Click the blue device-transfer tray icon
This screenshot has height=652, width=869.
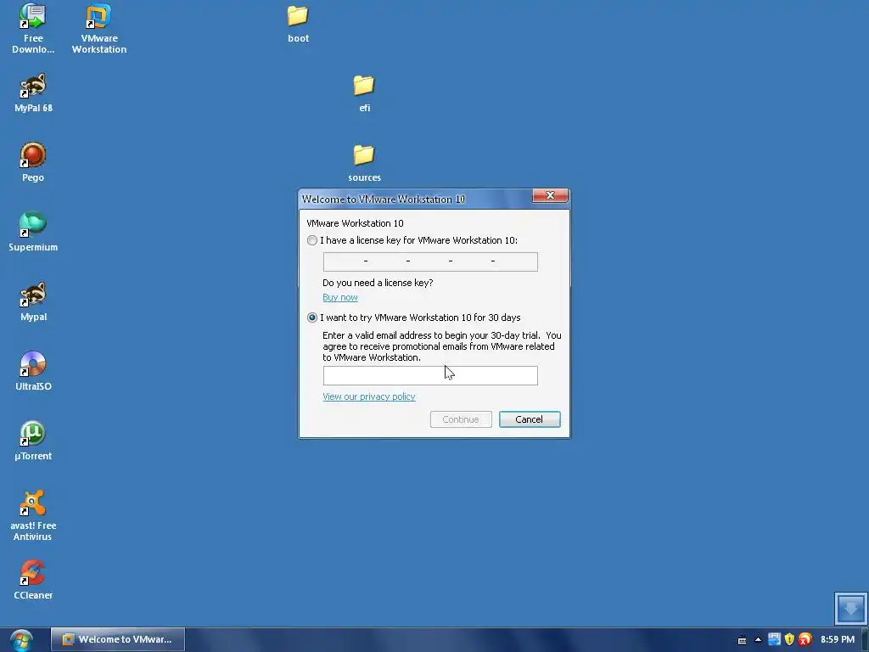(774, 639)
